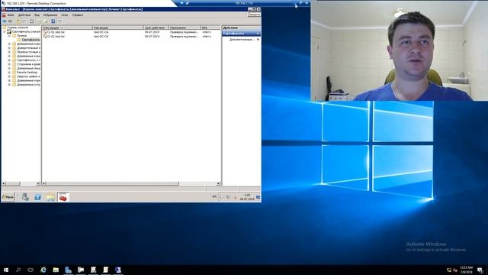
Task: Click the Forward arrow in the MMC toolbar
Action: coord(10,21)
